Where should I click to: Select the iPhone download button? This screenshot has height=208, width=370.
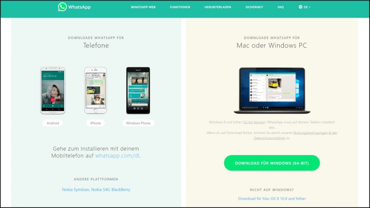point(95,123)
